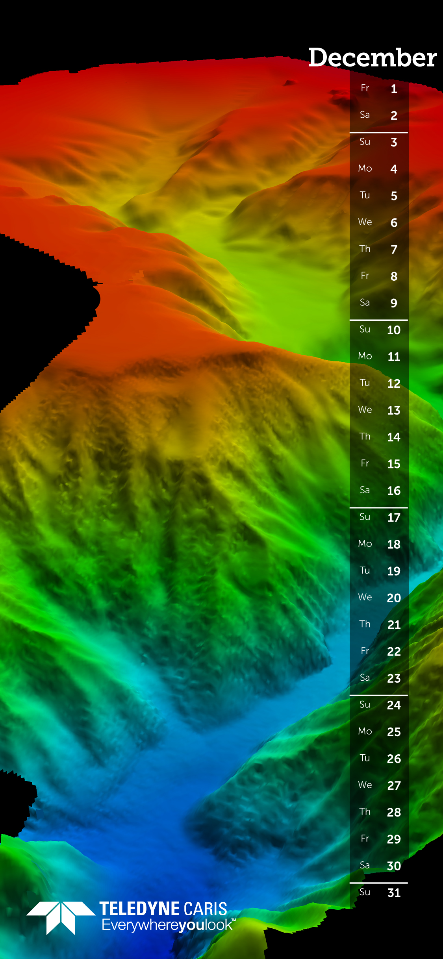Screen dimensions: 443x959
Task: Click the Everywhereyoulook tagline
Action: [x=168, y=925]
